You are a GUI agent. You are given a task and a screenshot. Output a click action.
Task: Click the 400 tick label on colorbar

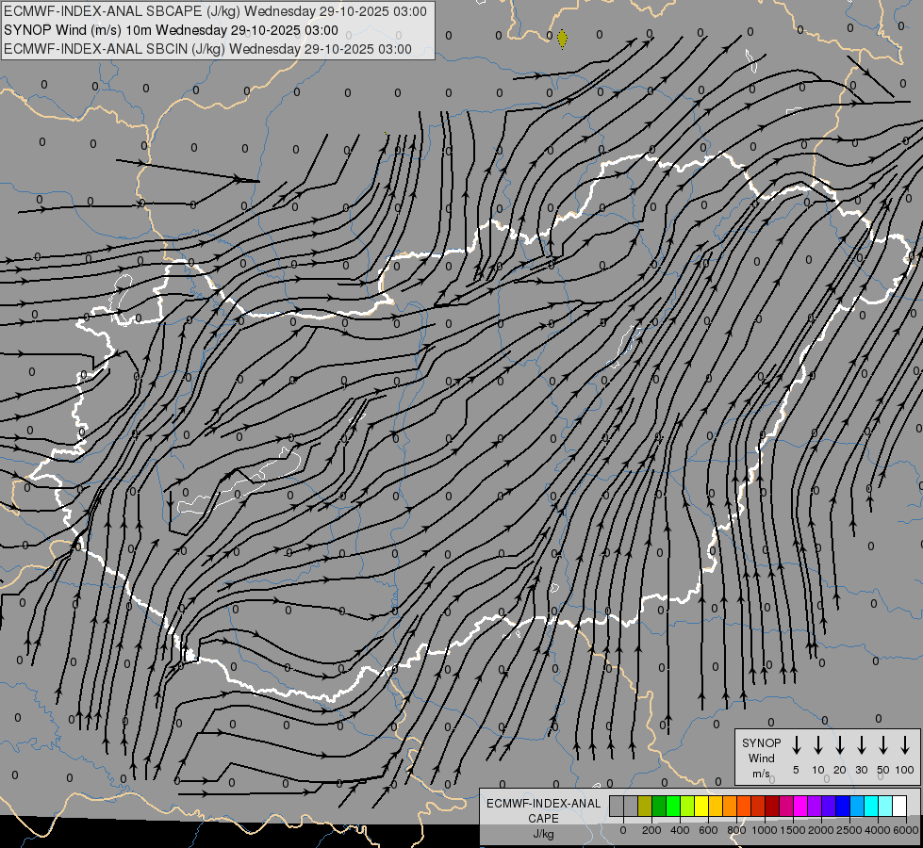point(680,830)
